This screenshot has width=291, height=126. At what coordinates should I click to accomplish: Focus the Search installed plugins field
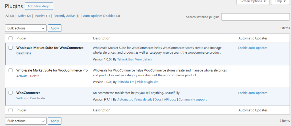click(255, 17)
